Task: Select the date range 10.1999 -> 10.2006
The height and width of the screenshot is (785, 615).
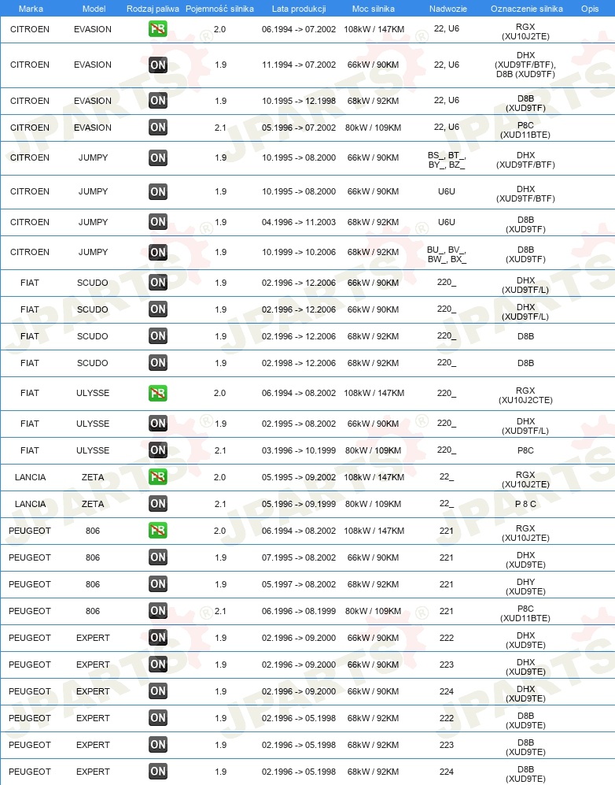Action: click(x=299, y=252)
